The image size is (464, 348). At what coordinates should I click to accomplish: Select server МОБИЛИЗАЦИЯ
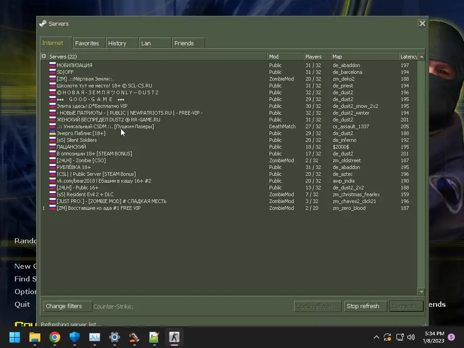pos(229,65)
